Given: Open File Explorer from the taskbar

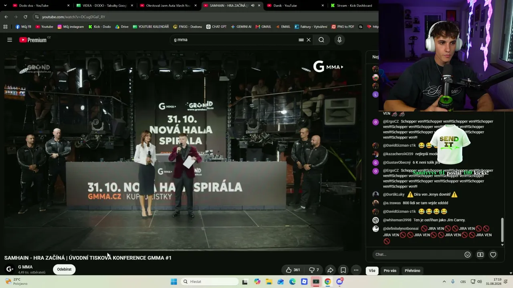Looking at the screenshot, I should [269, 282].
